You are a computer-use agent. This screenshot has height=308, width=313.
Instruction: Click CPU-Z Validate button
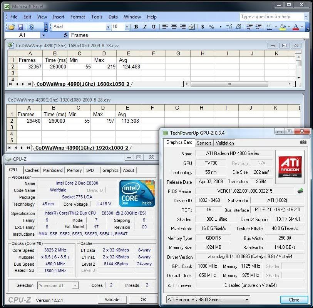(112, 300)
